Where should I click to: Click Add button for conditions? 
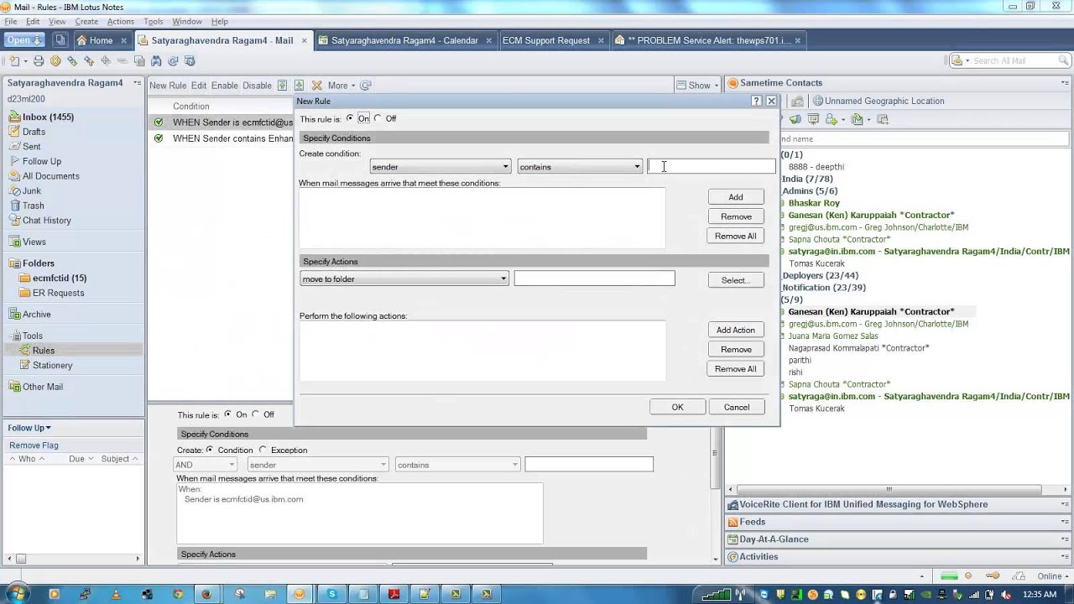(736, 197)
